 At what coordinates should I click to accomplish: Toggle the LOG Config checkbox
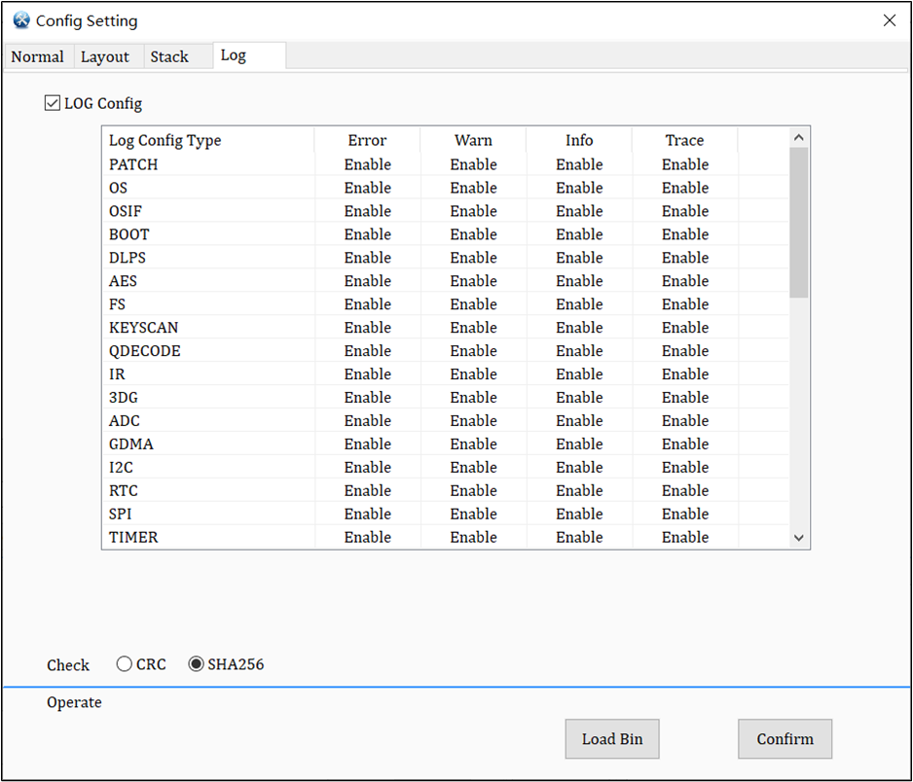52,102
